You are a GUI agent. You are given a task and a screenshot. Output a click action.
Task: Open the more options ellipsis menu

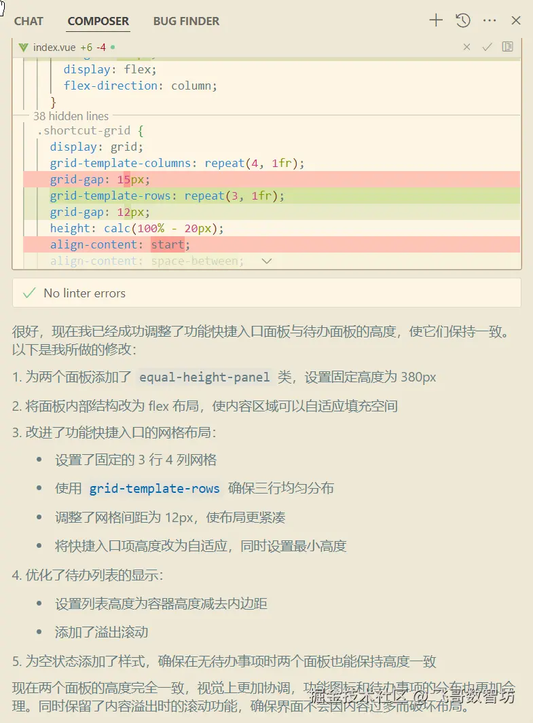tap(490, 20)
